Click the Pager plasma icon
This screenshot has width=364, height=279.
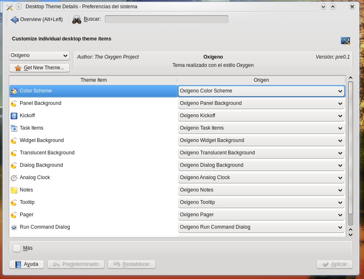[14, 215]
